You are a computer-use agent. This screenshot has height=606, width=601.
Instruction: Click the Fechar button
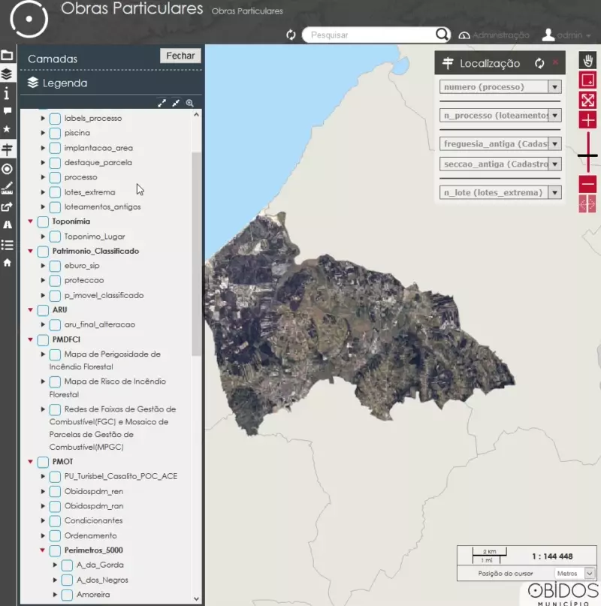180,56
